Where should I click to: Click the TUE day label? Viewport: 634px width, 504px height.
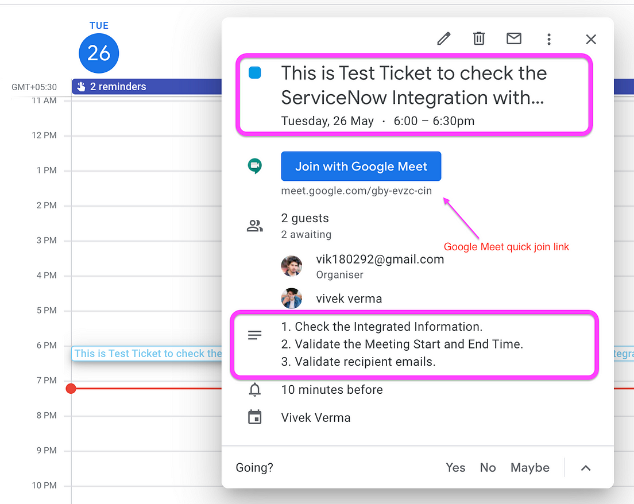point(99,25)
